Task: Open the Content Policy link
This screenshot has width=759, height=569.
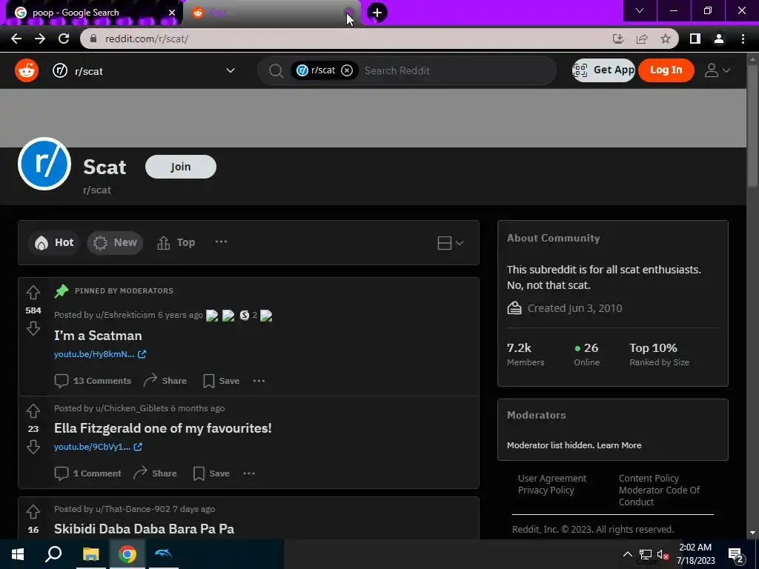Action: click(x=649, y=479)
